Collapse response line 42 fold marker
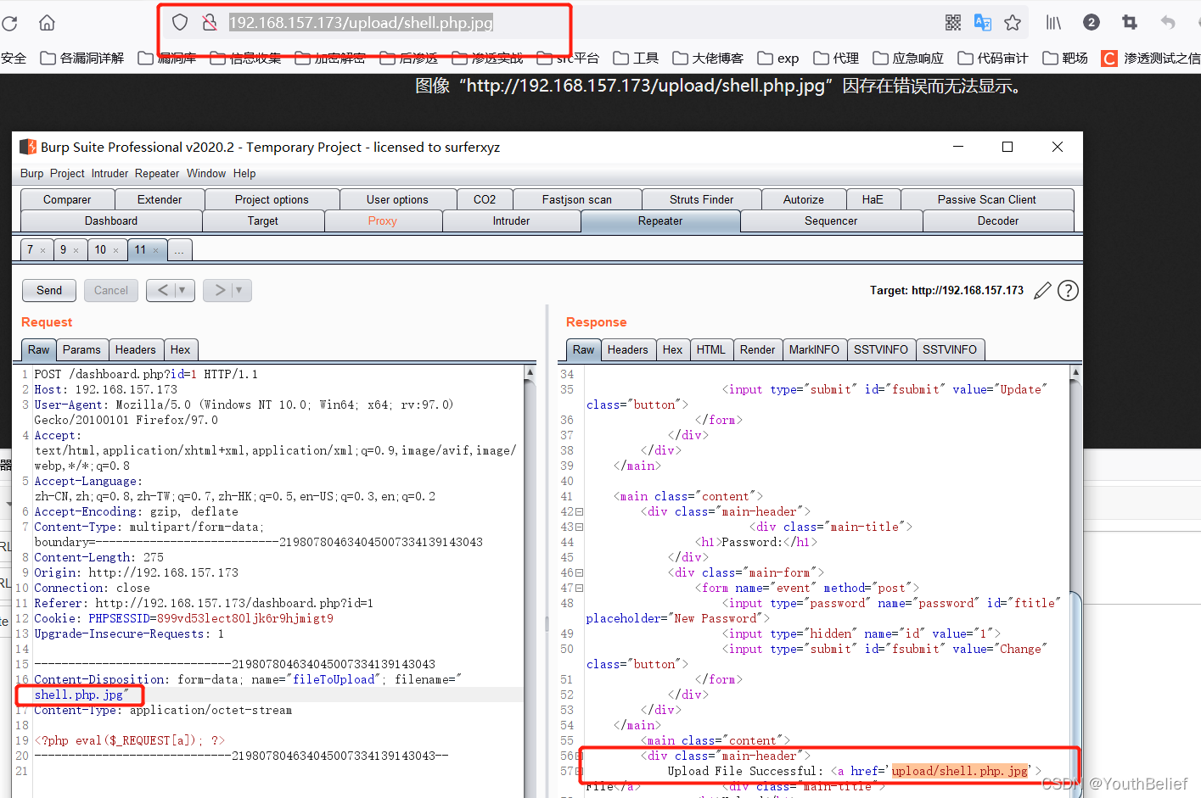Image resolution: width=1201 pixels, height=798 pixels. (580, 511)
